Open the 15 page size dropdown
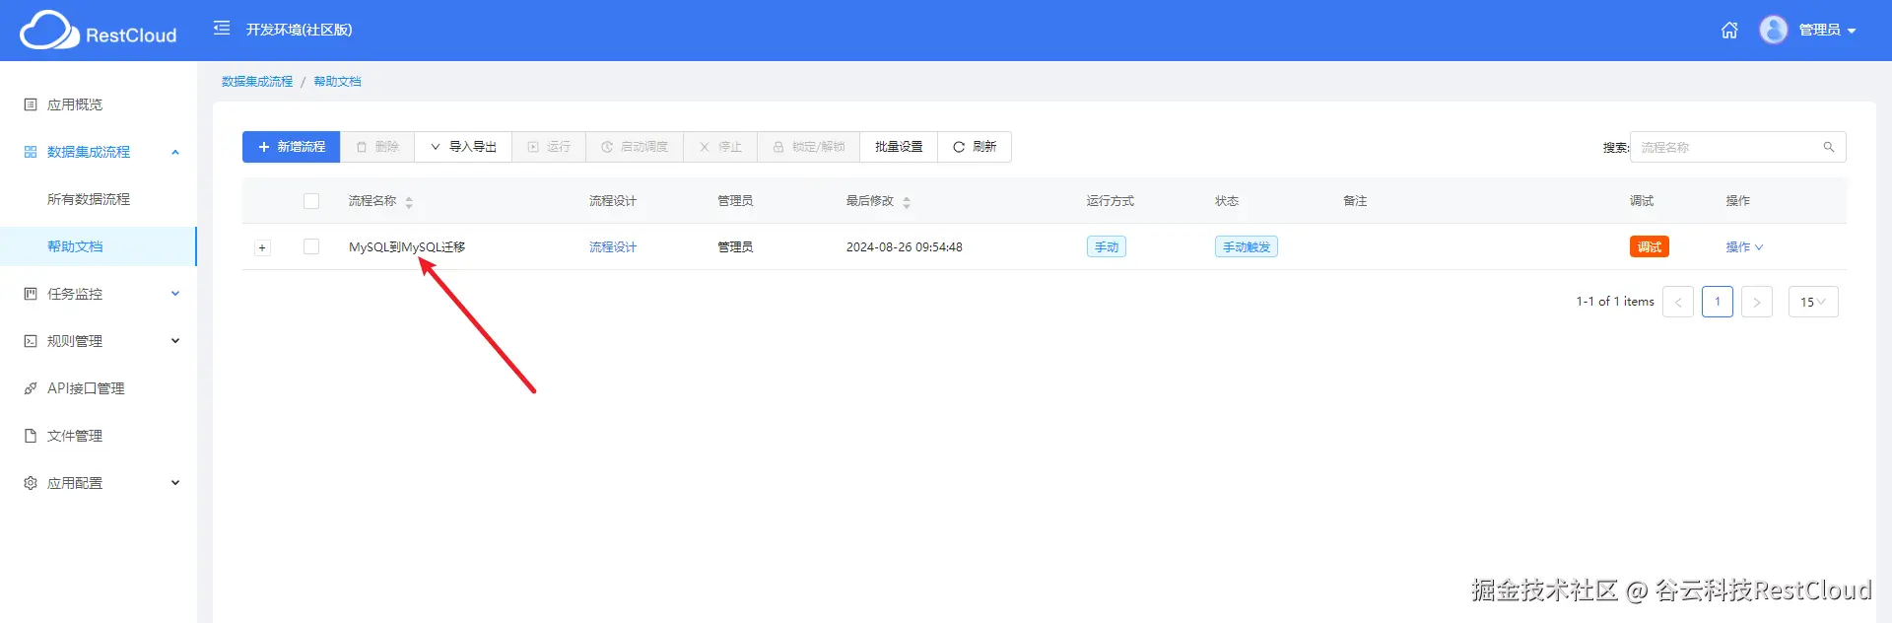 (1813, 302)
